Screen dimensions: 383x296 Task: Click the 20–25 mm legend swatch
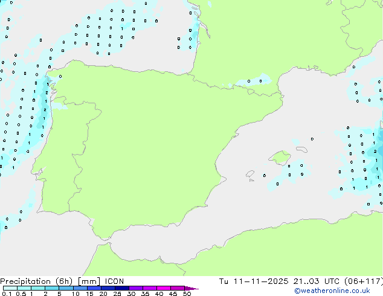tap(108, 288)
